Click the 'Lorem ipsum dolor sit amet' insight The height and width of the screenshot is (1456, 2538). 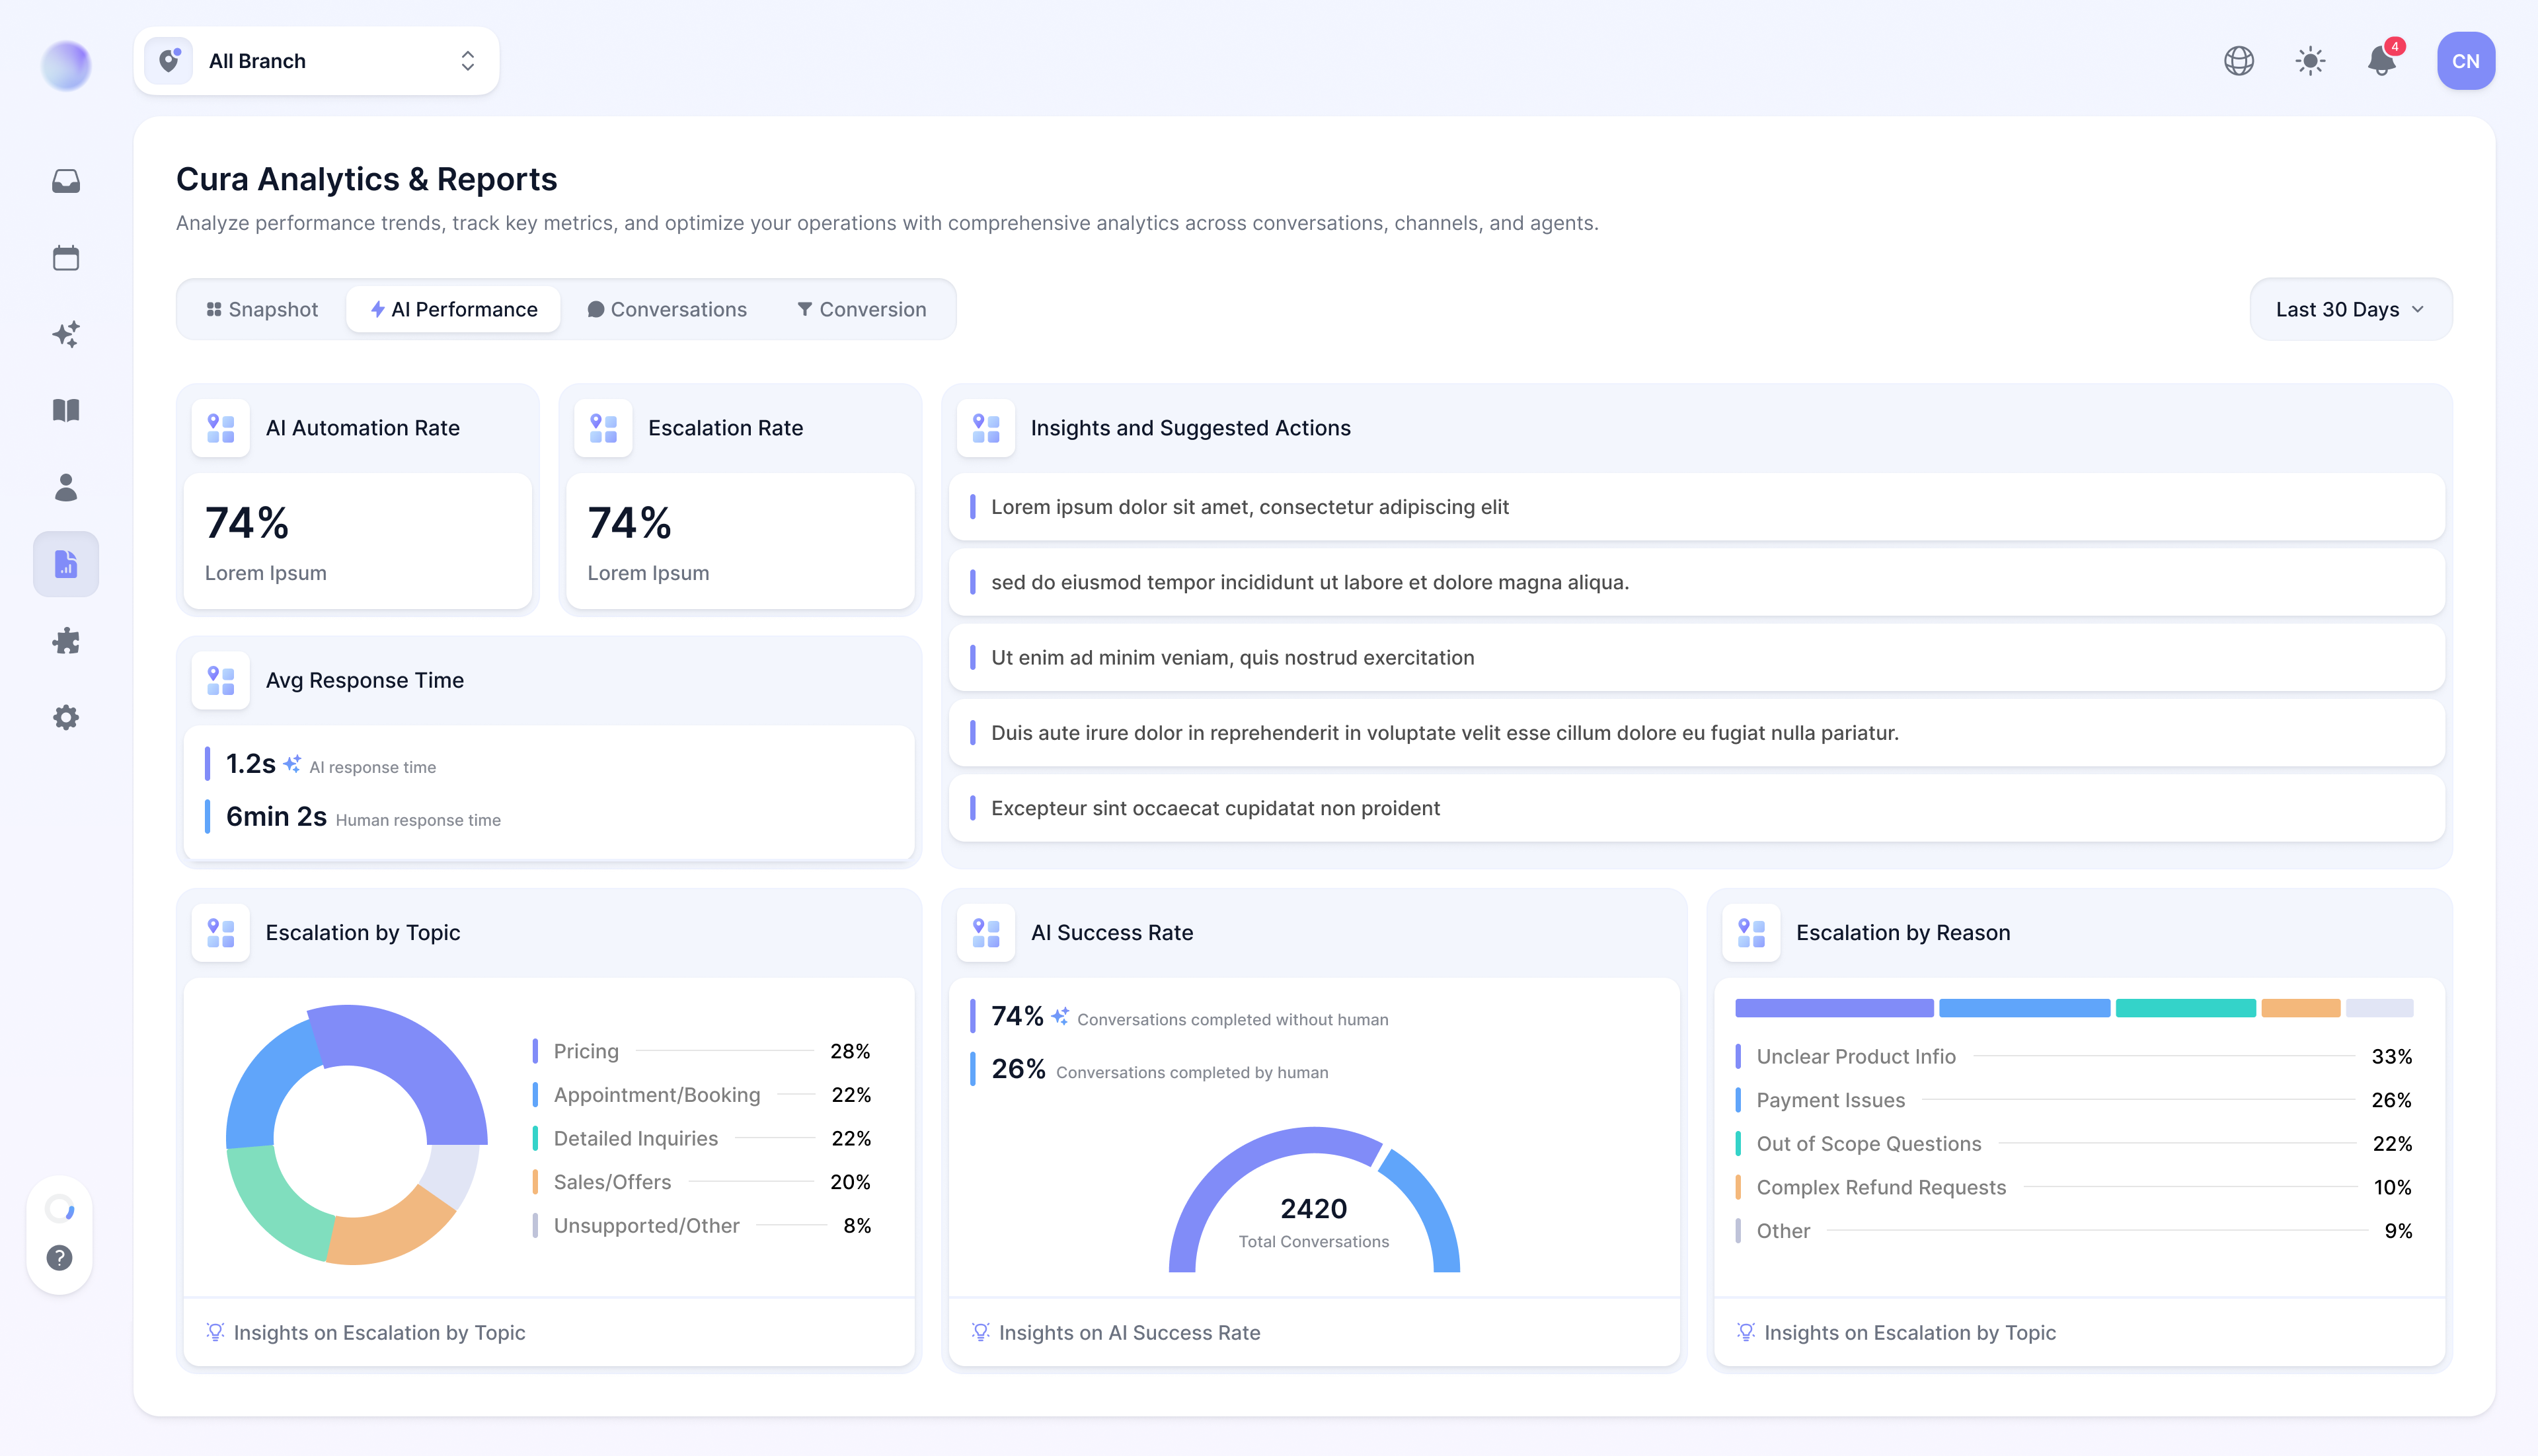click(x=1697, y=507)
